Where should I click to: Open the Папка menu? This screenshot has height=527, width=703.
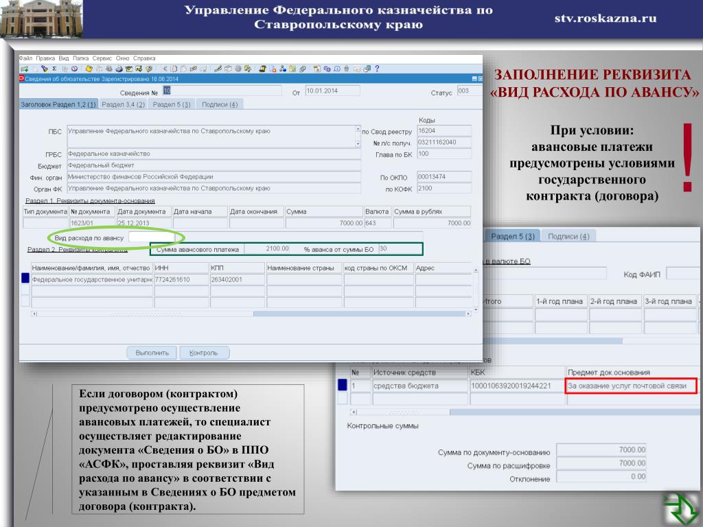(81, 58)
